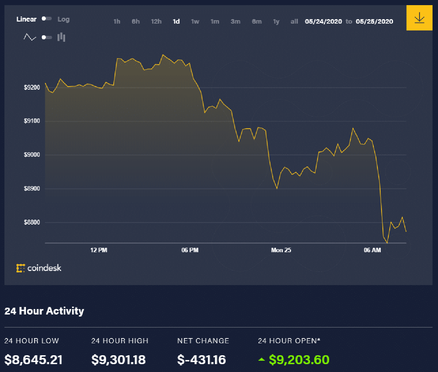Select the 1h time range
The height and width of the screenshot is (372, 438).
[117, 22]
